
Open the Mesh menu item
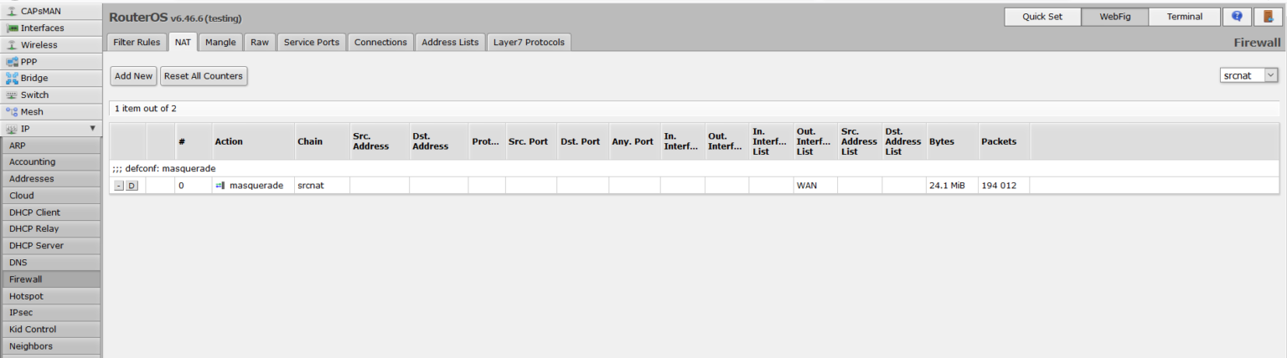click(32, 111)
